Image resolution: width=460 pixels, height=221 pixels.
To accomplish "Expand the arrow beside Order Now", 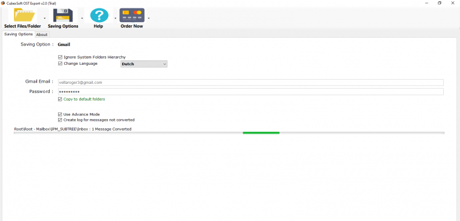I will click(149, 19).
